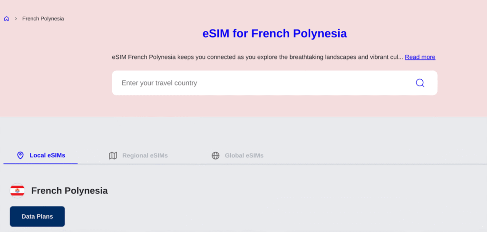Click French Polynesia breadcrumb text

click(43, 19)
